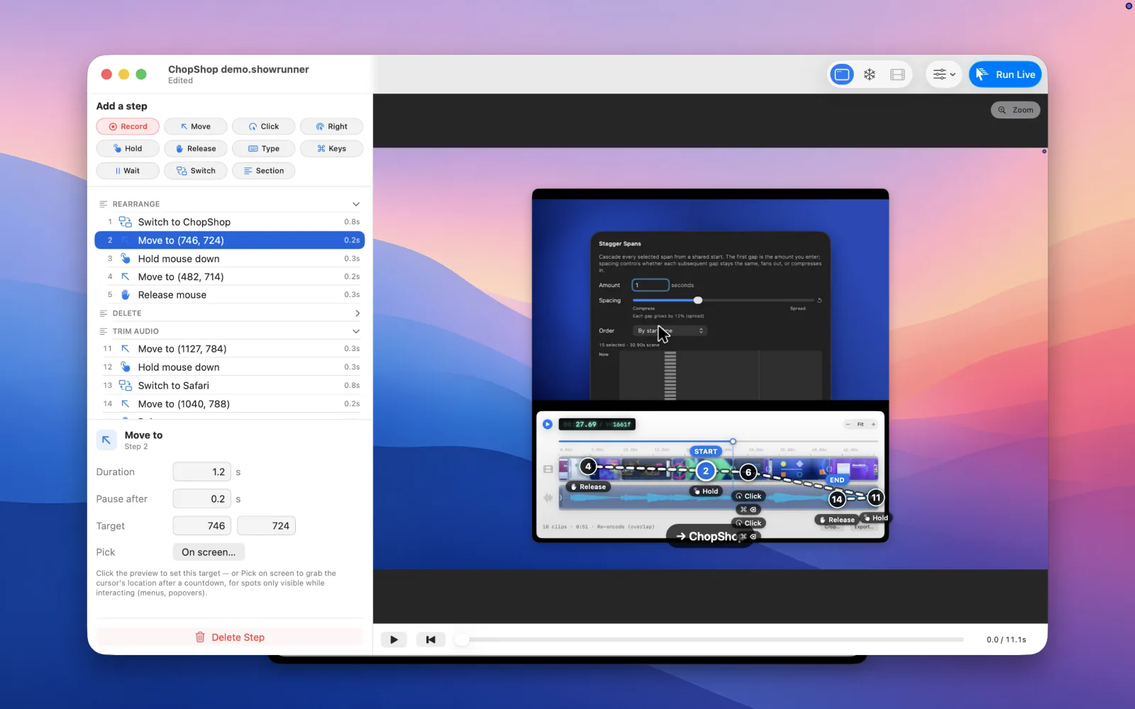The width and height of the screenshot is (1135, 709).
Task: Add a Wait step
Action: 128,170
